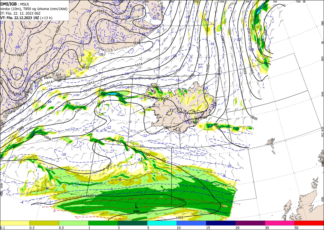
Task: Pick the cyan 5–10 mm legend swatch
Action: [x=162, y=223]
